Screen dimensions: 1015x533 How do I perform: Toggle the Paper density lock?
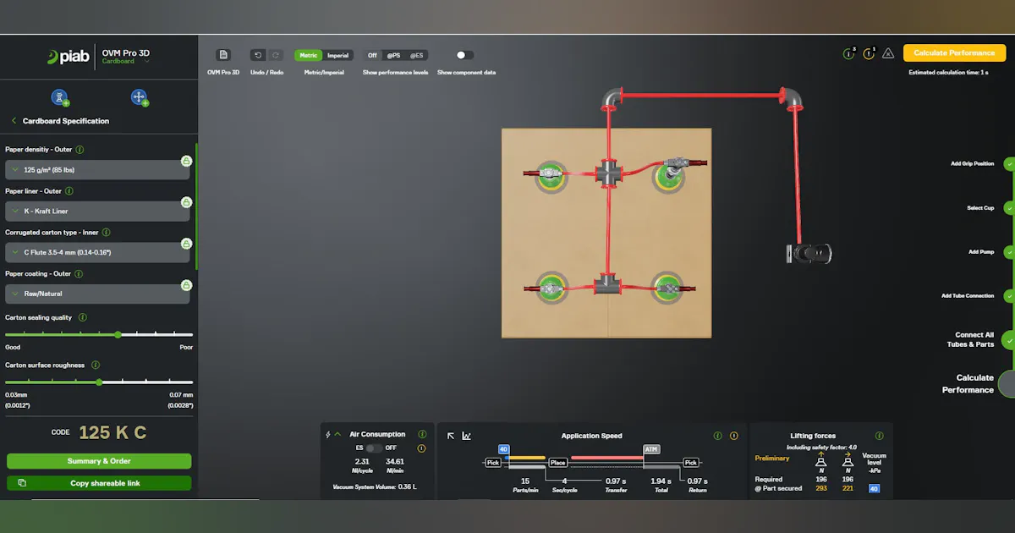pos(185,161)
